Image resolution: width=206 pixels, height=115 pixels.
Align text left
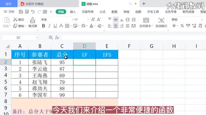(110, 26)
